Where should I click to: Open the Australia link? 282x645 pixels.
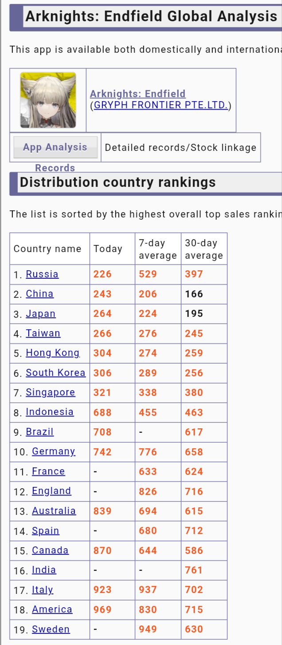[x=54, y=510]
